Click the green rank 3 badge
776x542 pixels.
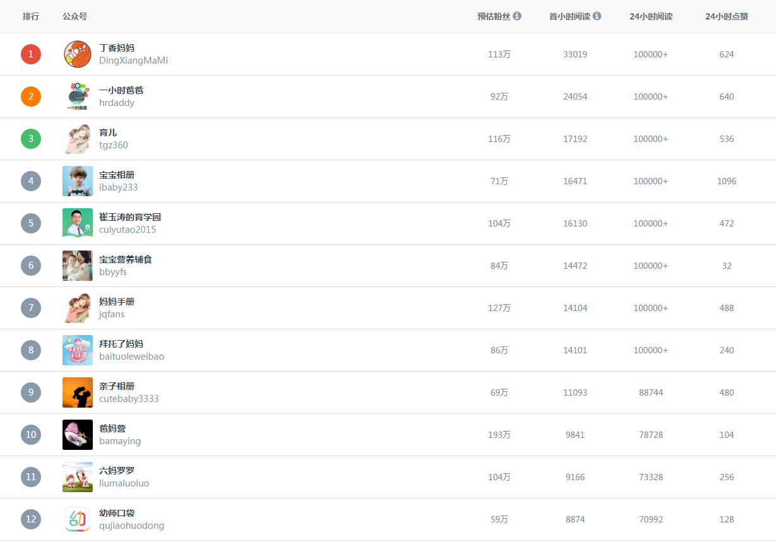click(x=31, y=139)
